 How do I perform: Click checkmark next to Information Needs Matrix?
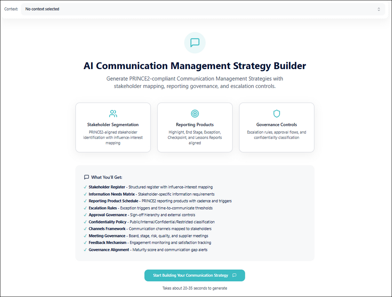click(85, 194)
